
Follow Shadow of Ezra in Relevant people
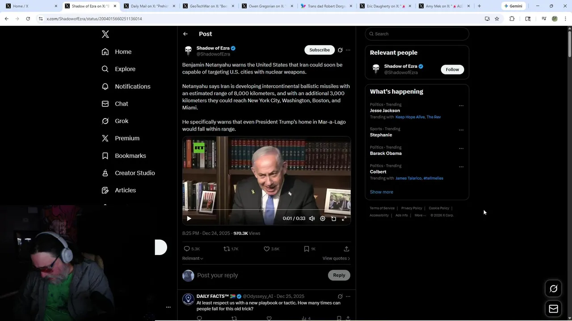[452, 70]
